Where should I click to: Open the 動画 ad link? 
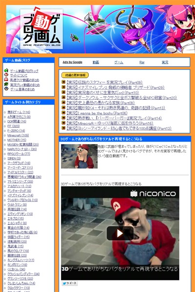click(x=96, y=62)
